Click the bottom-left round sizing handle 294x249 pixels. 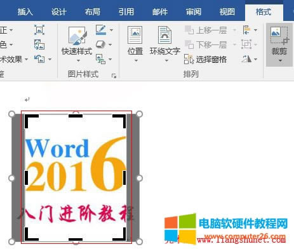point(11,241)
